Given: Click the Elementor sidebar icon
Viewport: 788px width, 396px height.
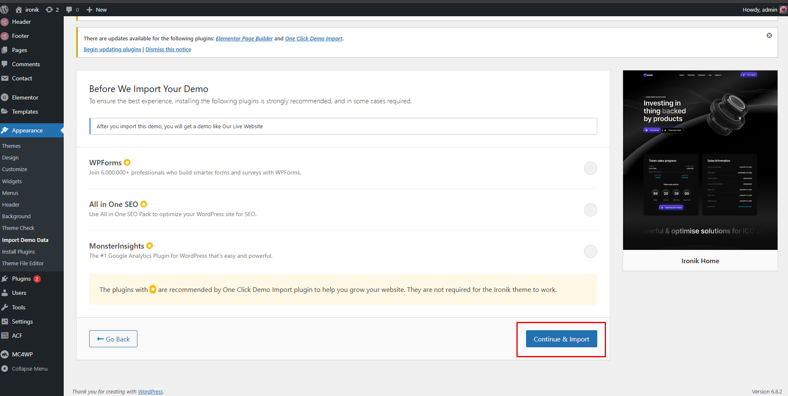Looking at the screenshot, I should tap(5, 97).
